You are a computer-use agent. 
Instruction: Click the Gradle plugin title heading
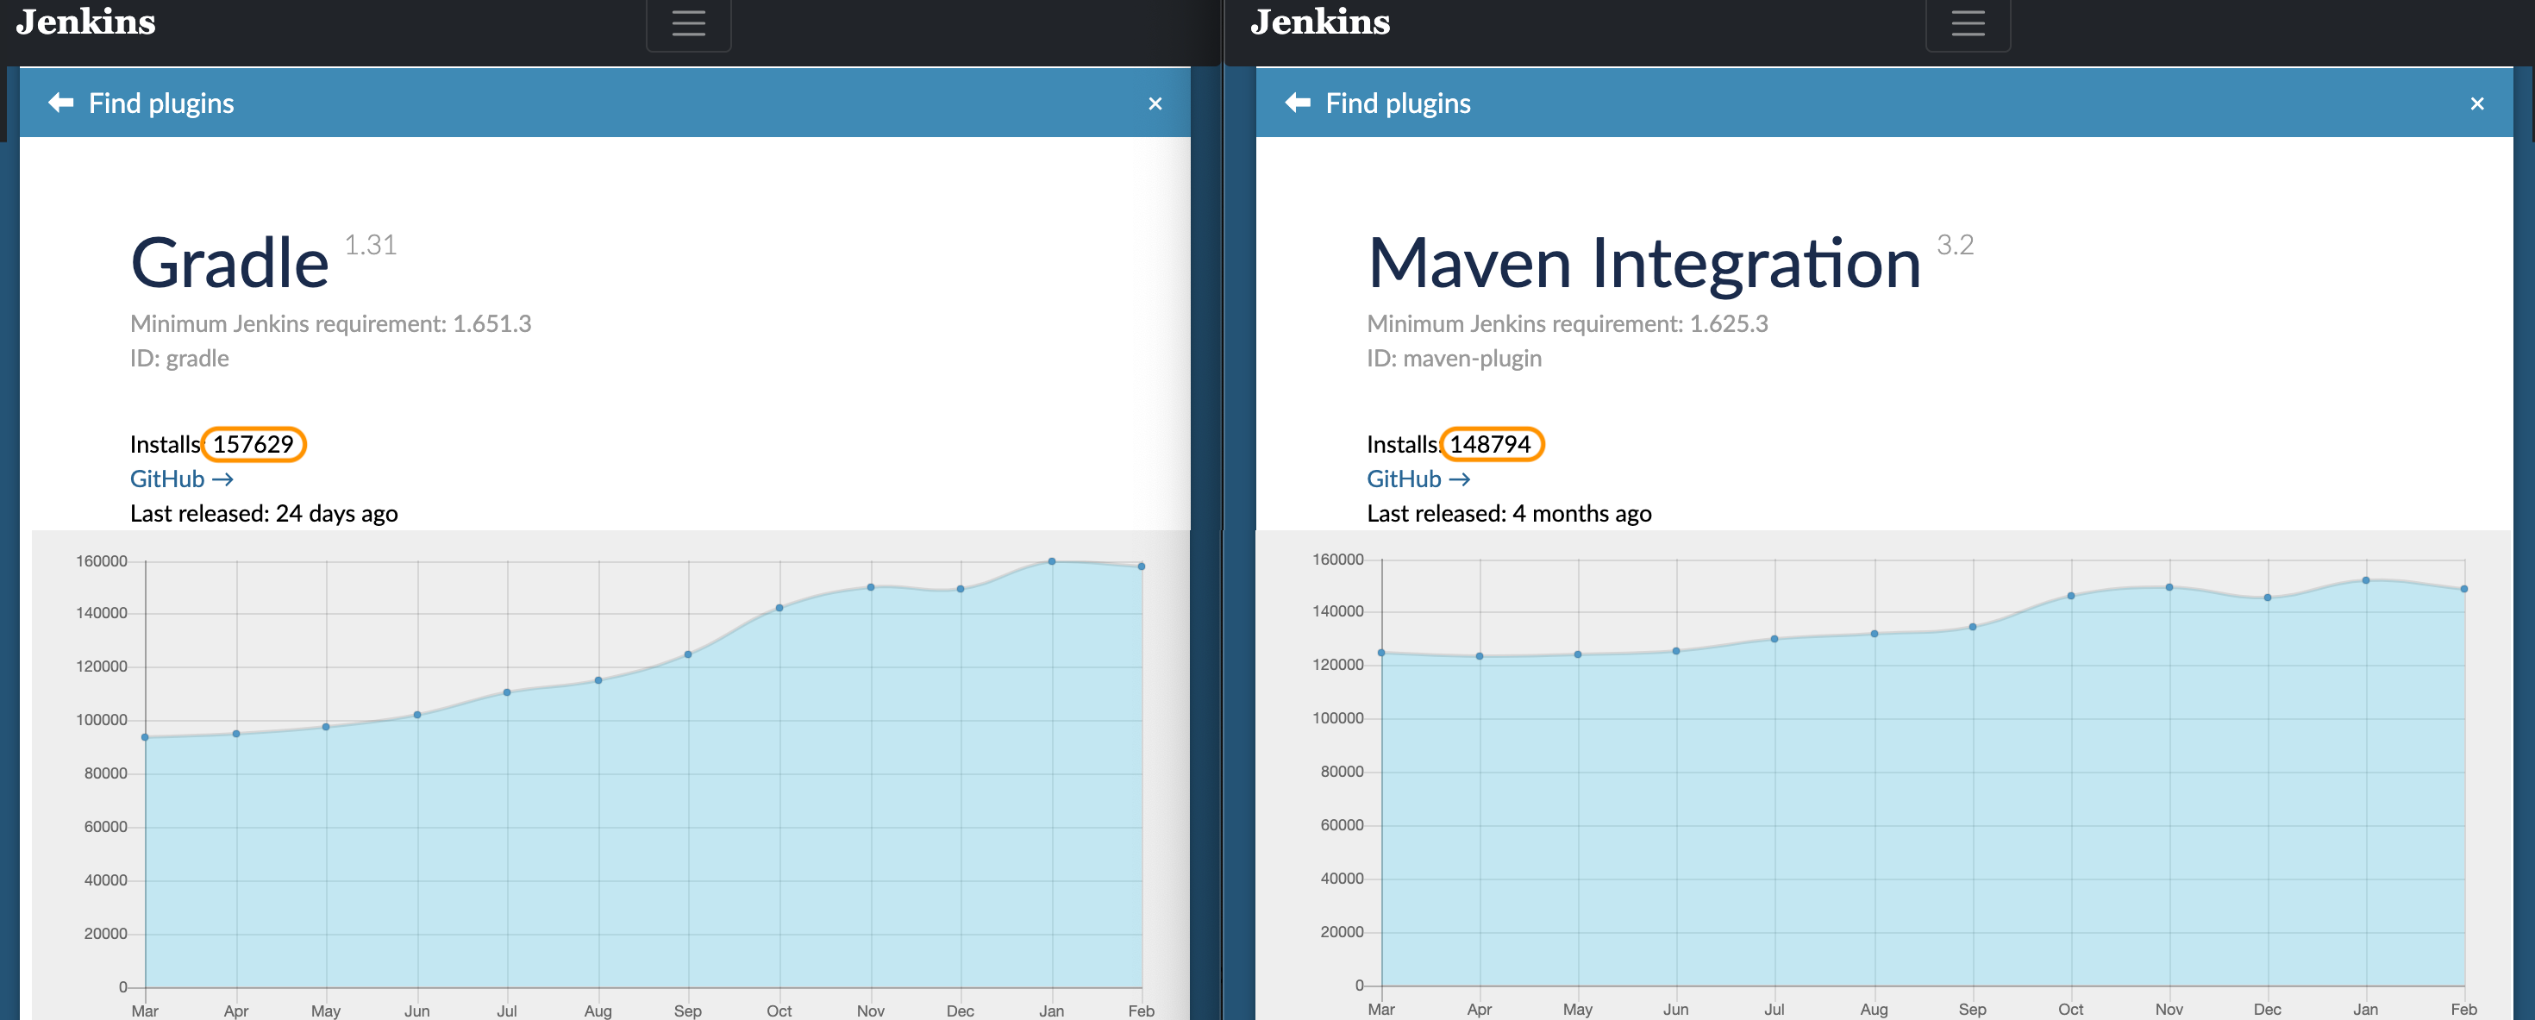coord(229,264)
